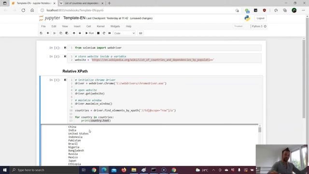This screenshot has width=309, height=174.
Task: Paste cells below icon
Action: (x=67, y=33)
